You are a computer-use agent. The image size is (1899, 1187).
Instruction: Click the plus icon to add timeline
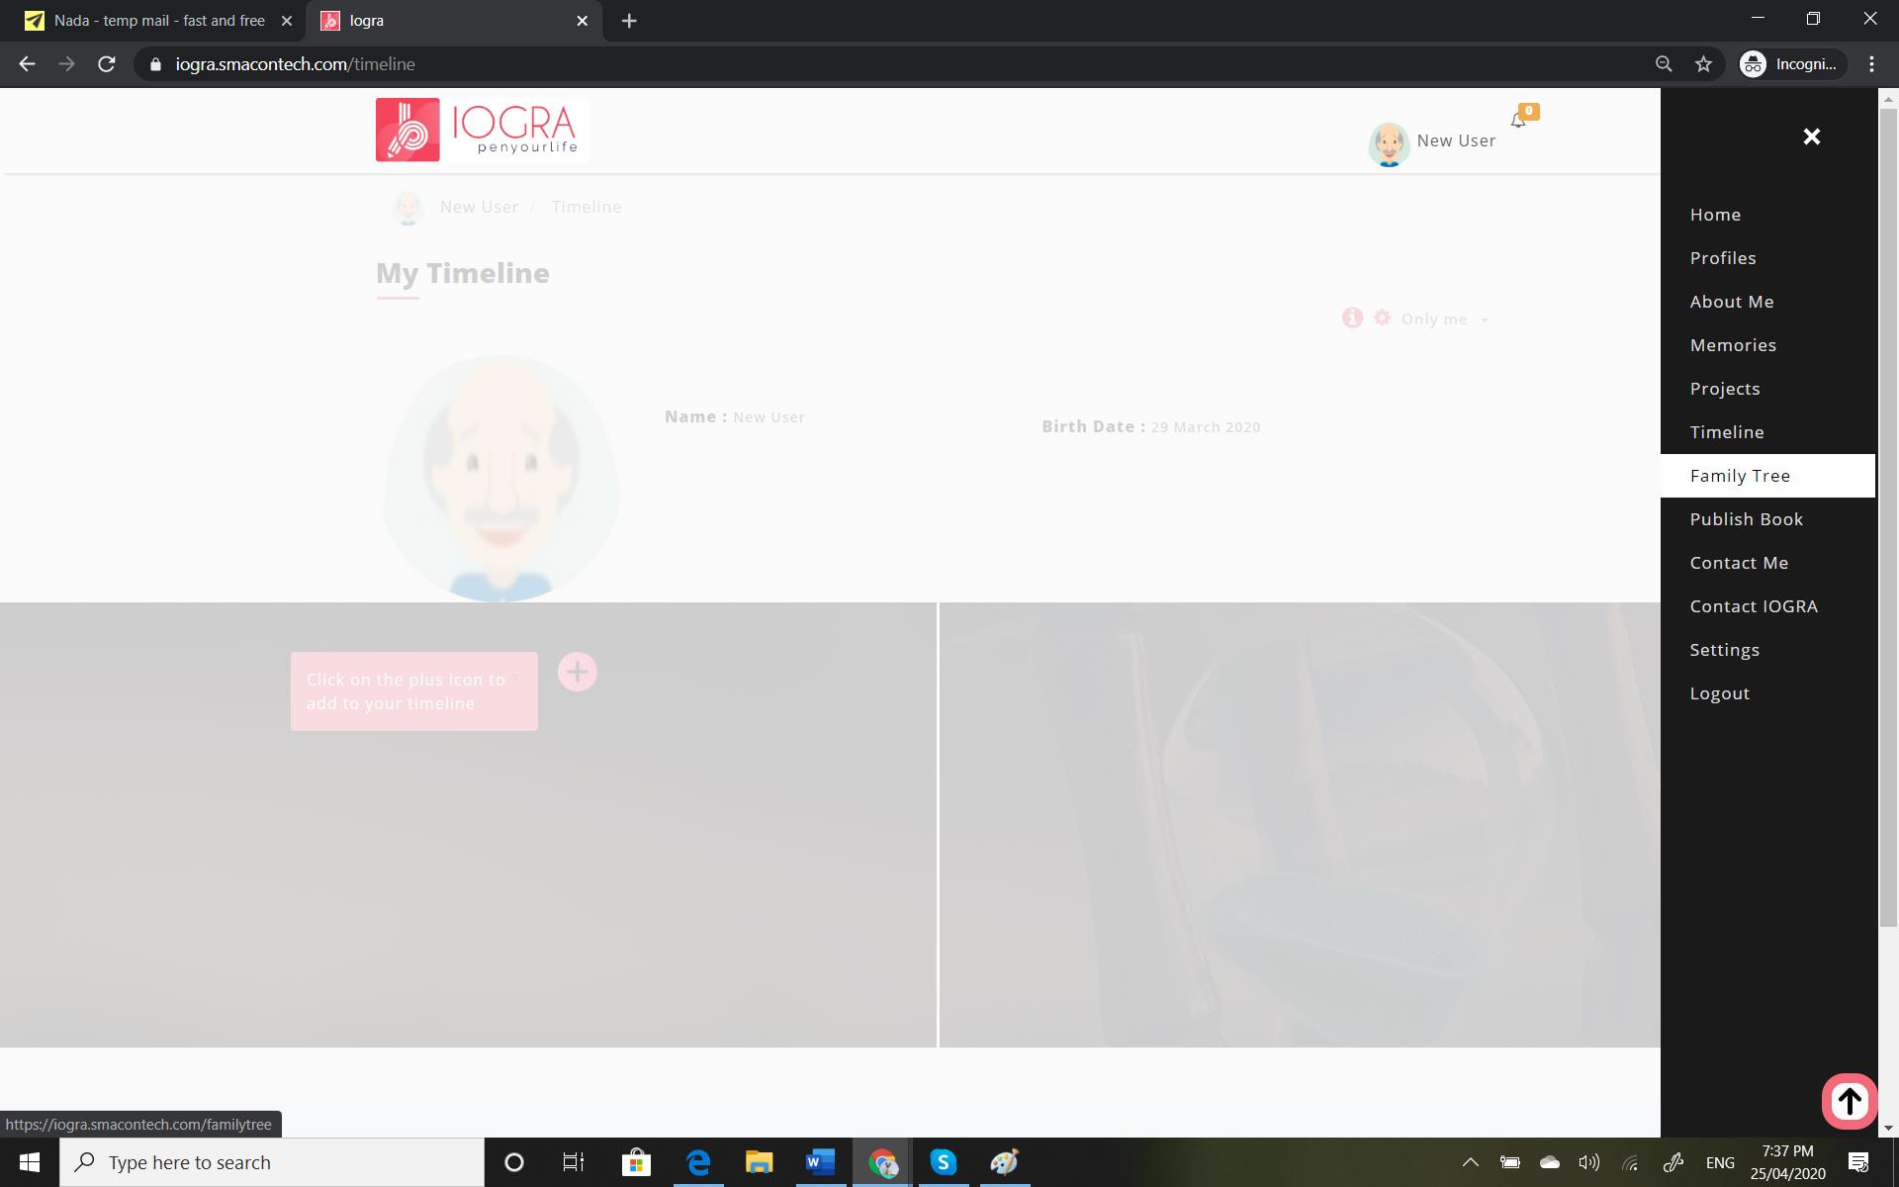[x=577, y=673]
